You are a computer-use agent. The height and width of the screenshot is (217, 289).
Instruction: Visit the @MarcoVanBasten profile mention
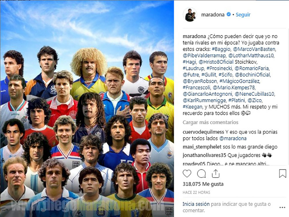254,49
